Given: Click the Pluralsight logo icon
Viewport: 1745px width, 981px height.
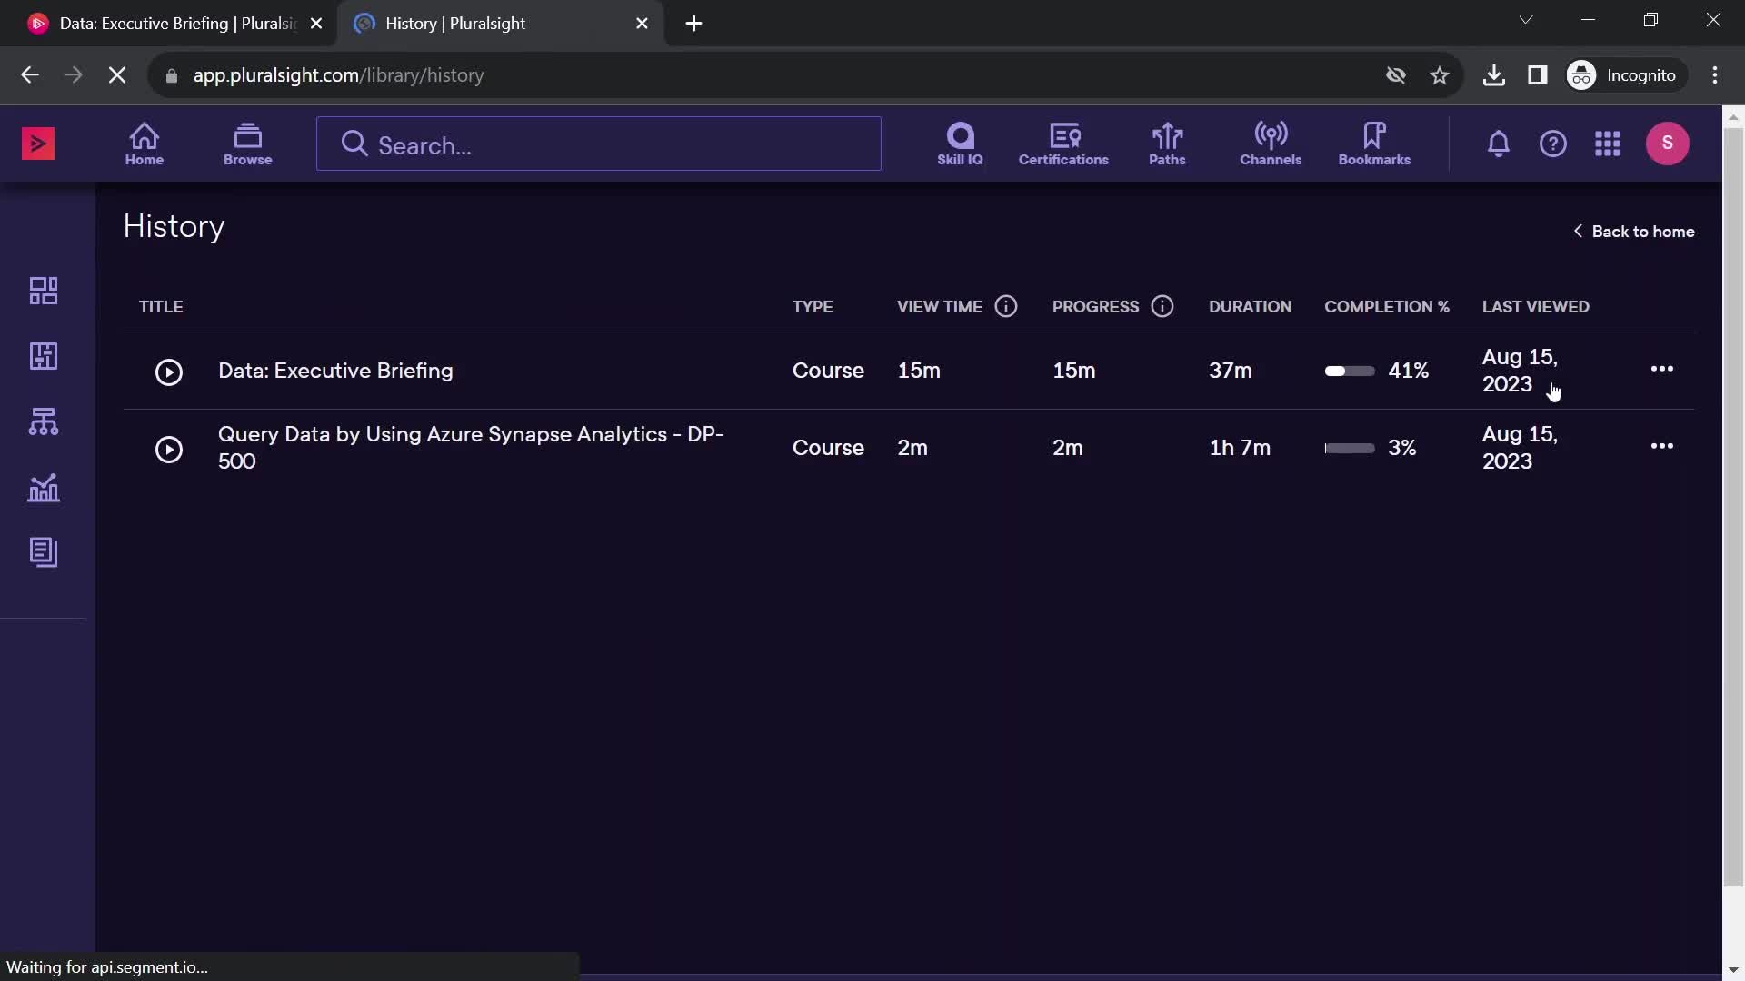Looking at the screenshot, I should 38,144.
